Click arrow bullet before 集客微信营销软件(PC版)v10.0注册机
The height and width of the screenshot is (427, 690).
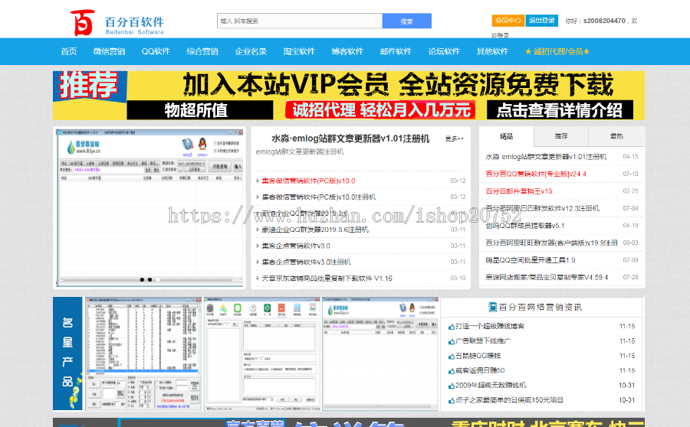258,197
